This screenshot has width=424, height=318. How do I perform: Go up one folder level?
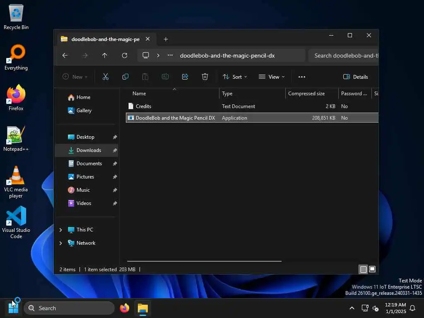point(105,55)
